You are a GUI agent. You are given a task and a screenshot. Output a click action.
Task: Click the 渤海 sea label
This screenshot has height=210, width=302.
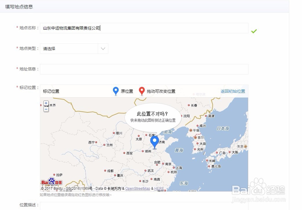point(167,132)
